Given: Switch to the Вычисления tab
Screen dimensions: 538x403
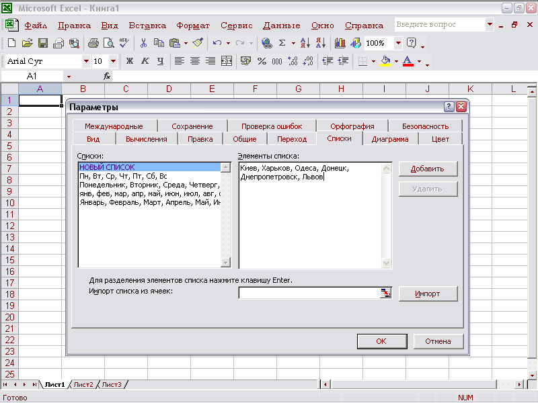Looking at the screenshot, I should [147, 139].
